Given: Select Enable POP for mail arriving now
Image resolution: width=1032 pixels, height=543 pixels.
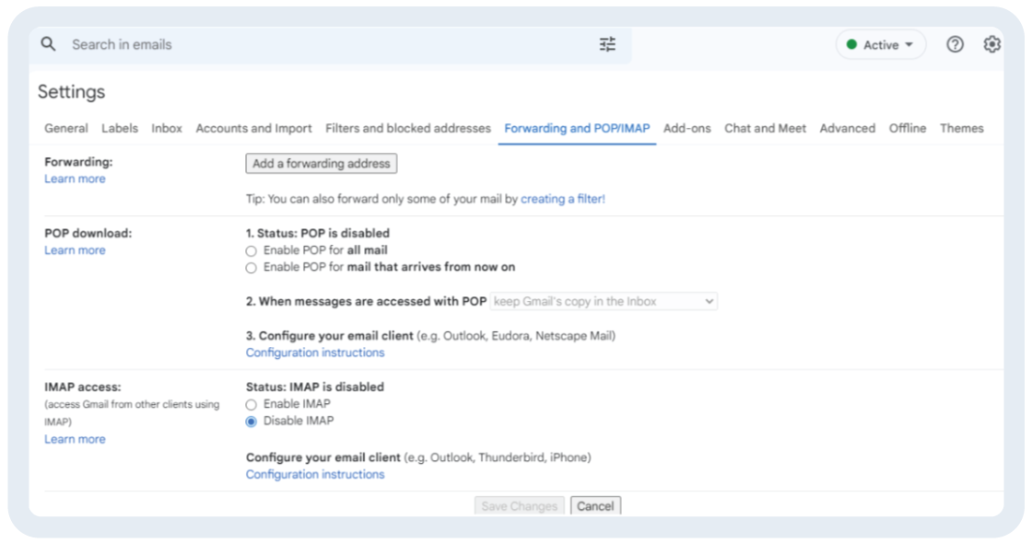Looking at the screenshot, I should 252,268.
